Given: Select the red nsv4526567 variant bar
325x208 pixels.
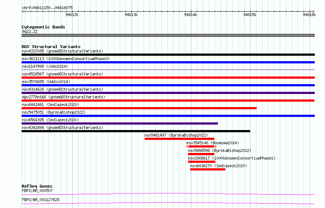Looking at the screenshot, I should (x=168, y=78).
